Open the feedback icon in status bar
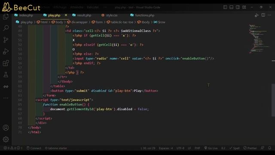The height and width of the screenshot is (155, 275). pos(263,148)
